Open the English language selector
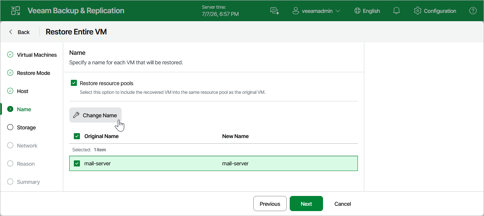 point(367,11)
